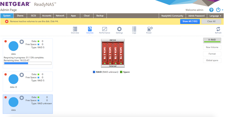Expand the Language dropdown
The width and height of the screenshot is (225, 117).
click(215, 16)
